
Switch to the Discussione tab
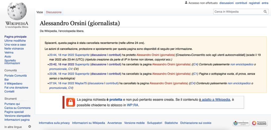coord(54,12)
